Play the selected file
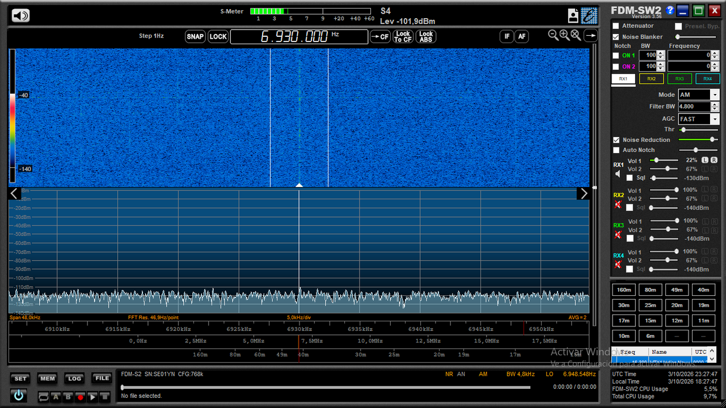 (x=92, y=397)
